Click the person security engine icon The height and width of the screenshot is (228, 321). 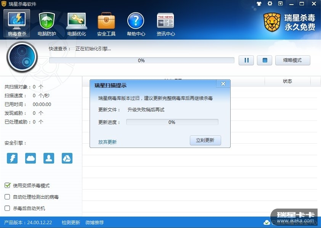49,158
